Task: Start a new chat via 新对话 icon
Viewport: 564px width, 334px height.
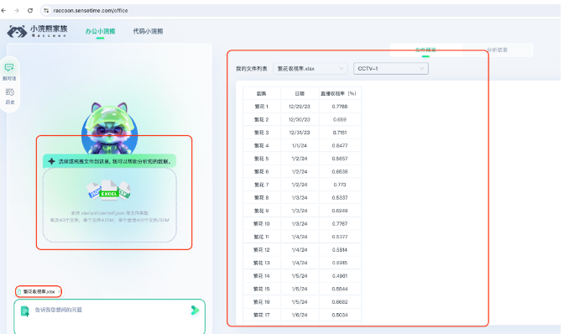Action: pos(9,71)
